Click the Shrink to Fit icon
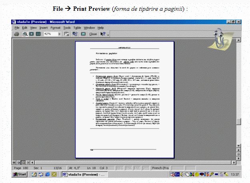 coord(75,34)
